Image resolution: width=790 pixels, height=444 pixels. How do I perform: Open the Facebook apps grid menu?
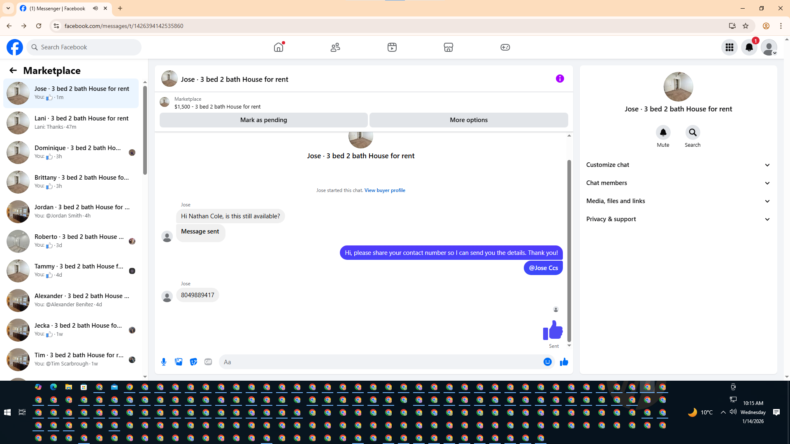pos(729,47)
